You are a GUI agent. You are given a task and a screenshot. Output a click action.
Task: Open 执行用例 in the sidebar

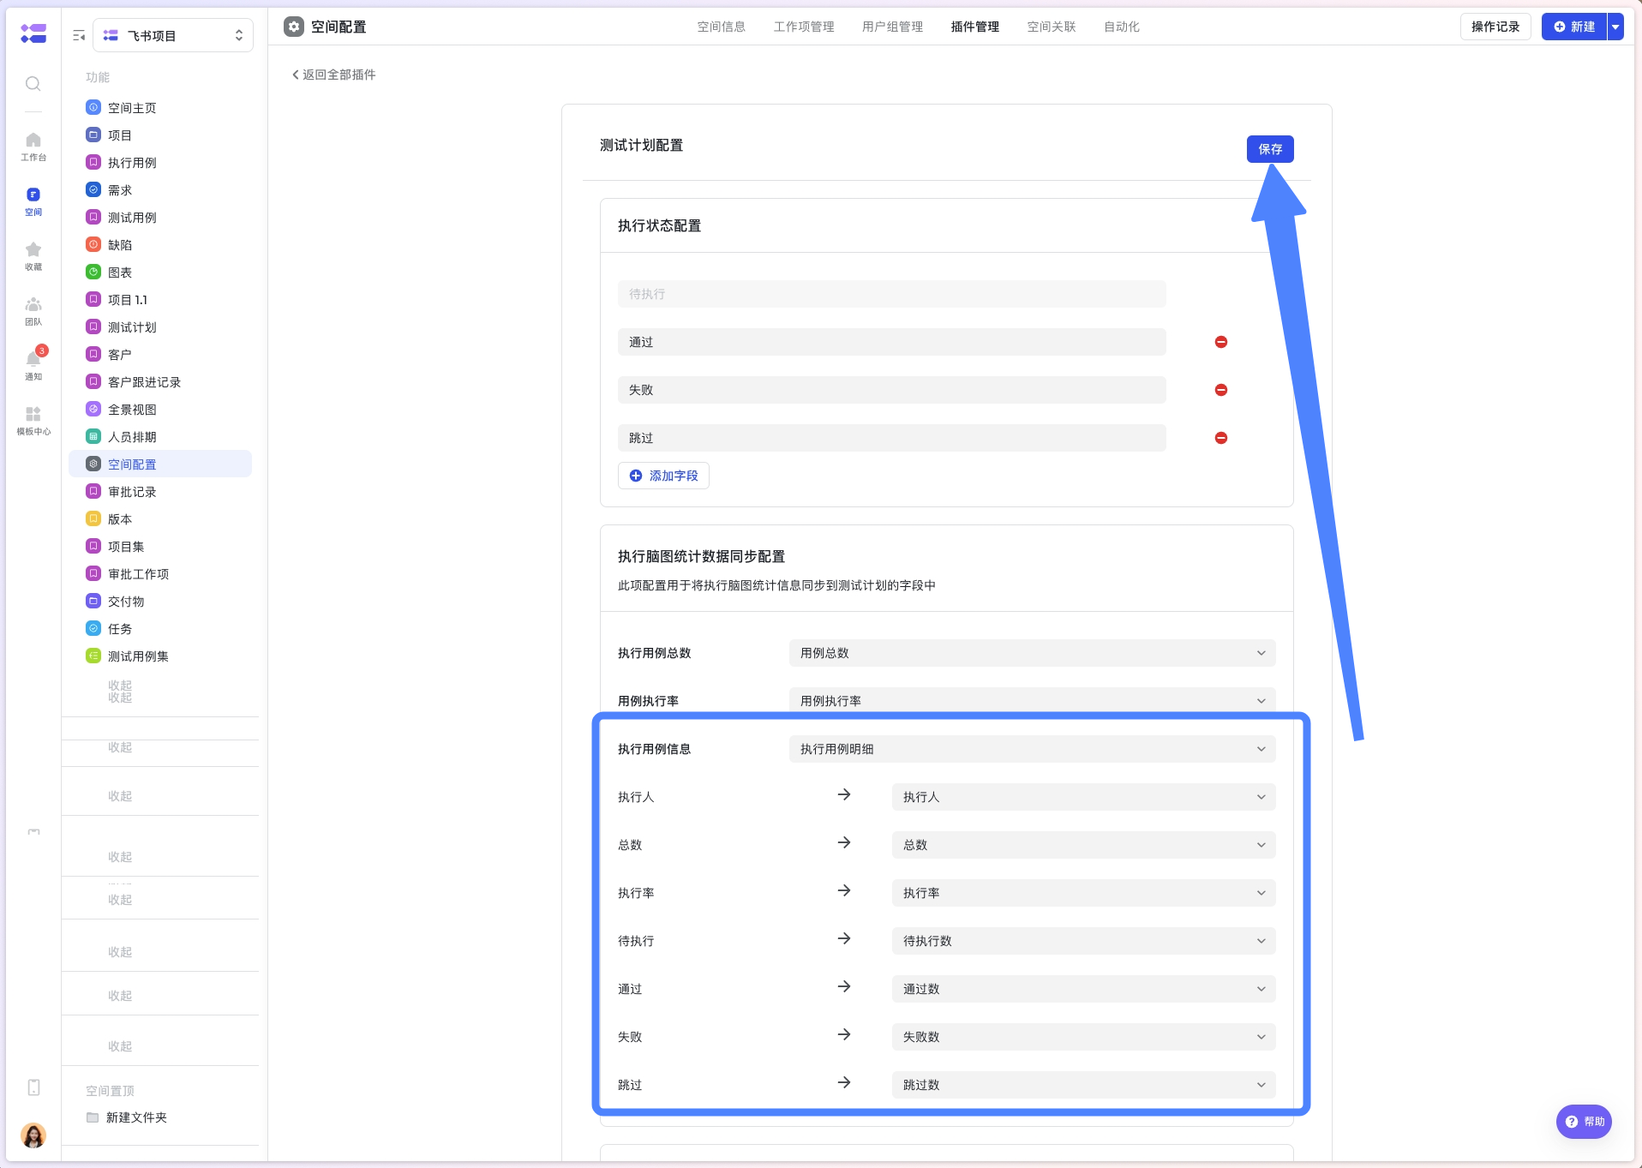(160, 163)
